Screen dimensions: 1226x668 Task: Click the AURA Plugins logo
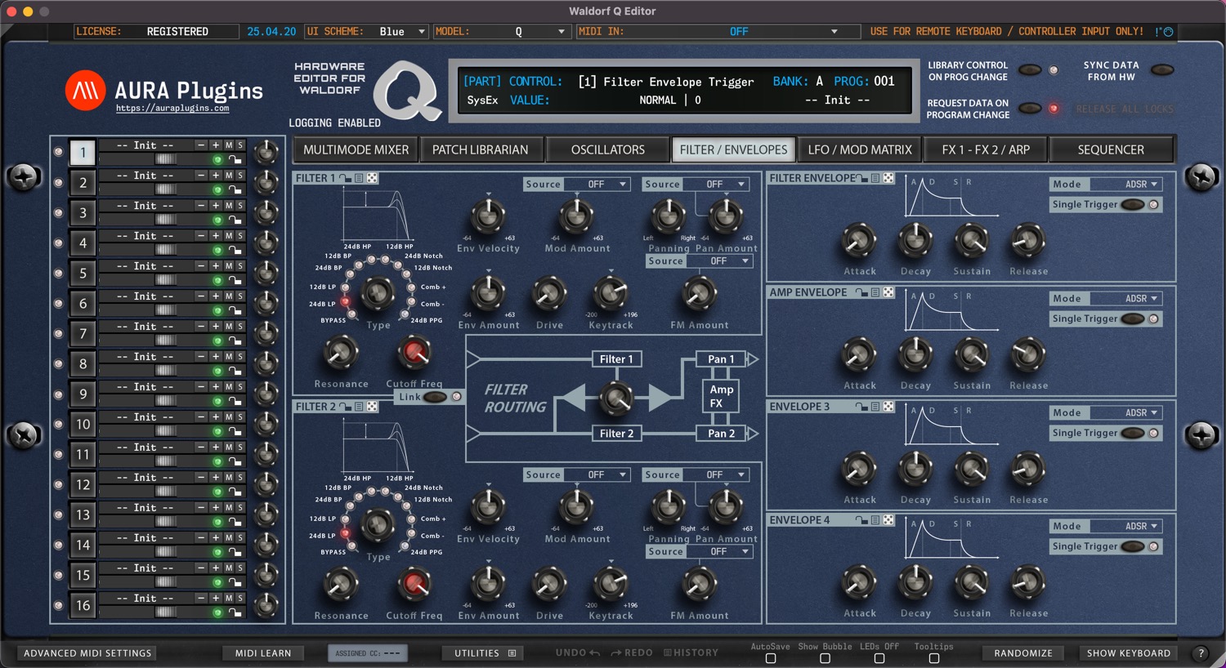coord(86,90)
